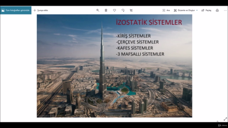Open the crop tool icon
Viewport: 228px width, 128px height.
[x=131, y=10]
